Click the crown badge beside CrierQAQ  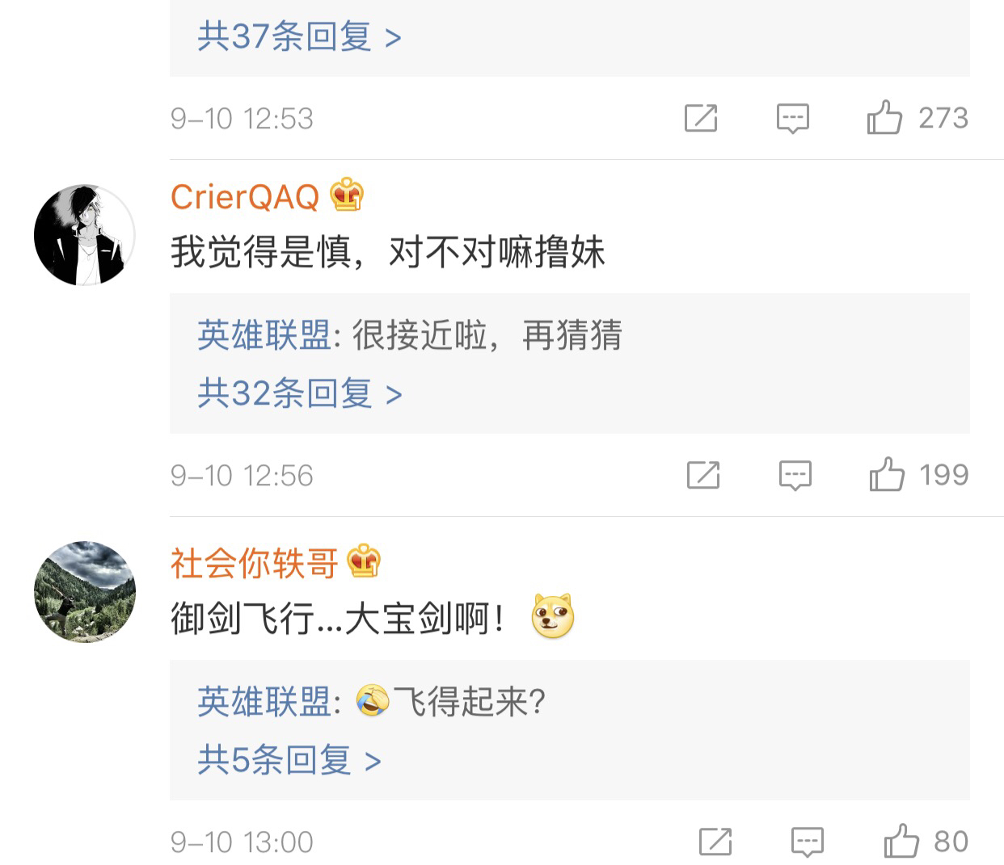[x=347, y=195]
